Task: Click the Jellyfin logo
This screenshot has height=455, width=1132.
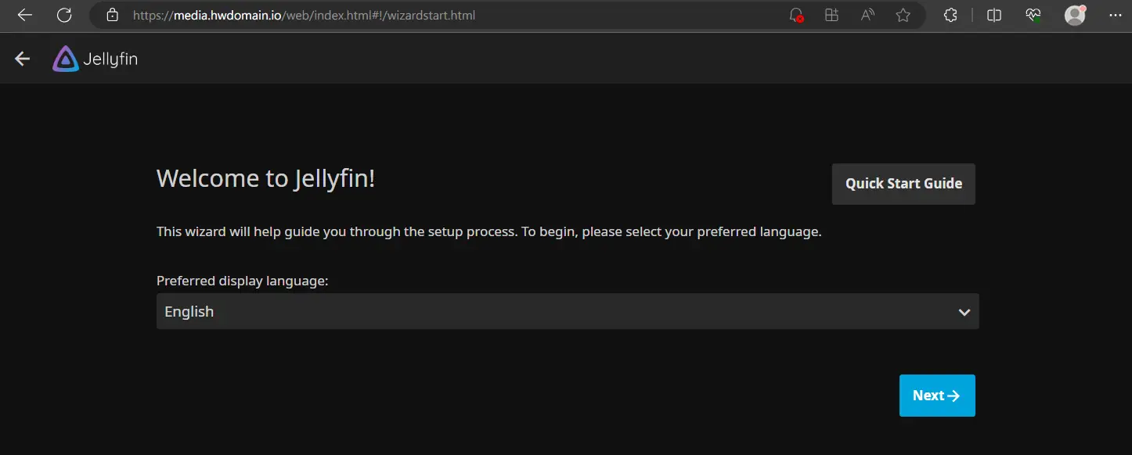Action: pos(96,59)
